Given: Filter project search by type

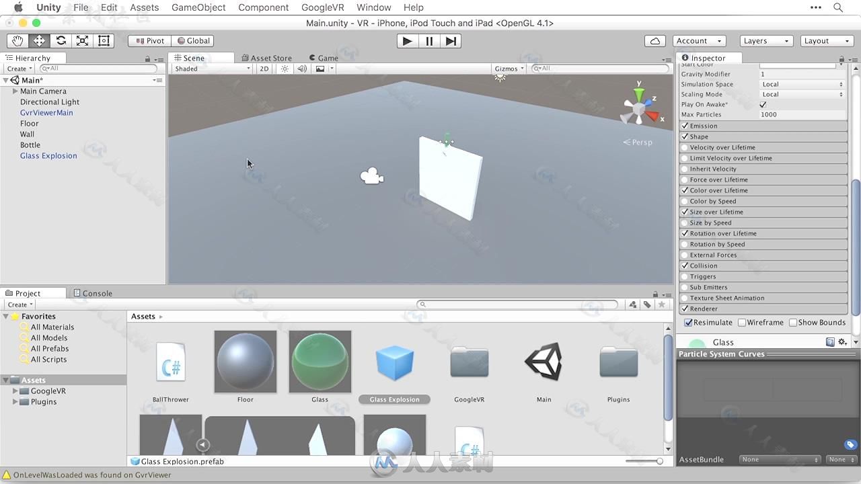Looking at the screenshot, I should [633, 305].
